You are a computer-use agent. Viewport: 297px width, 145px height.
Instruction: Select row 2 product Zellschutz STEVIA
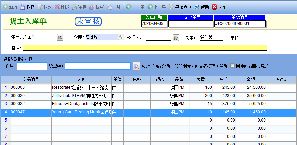coord(82,96)
